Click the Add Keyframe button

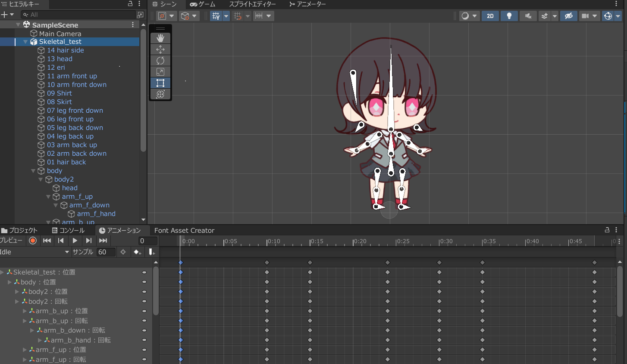pos(138,252)
